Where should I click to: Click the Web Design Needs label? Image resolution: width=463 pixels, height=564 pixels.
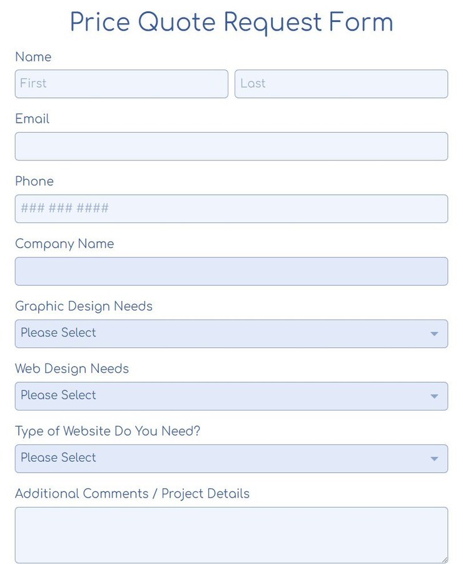click(72, 368)
